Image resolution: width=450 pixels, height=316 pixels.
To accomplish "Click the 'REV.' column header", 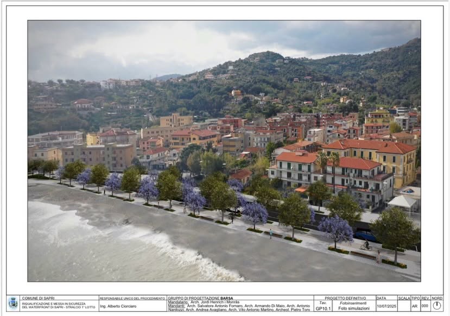I will tap(426, 298).
